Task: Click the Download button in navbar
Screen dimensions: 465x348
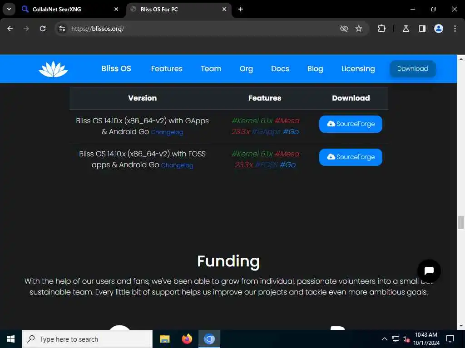Action: [413, 69]
